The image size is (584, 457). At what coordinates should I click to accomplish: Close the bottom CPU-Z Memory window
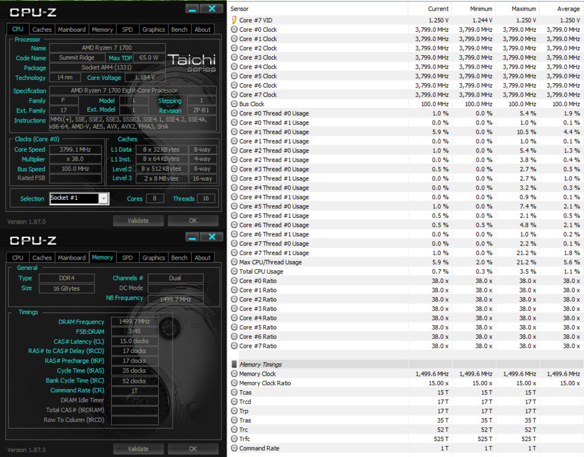point(212,237)
